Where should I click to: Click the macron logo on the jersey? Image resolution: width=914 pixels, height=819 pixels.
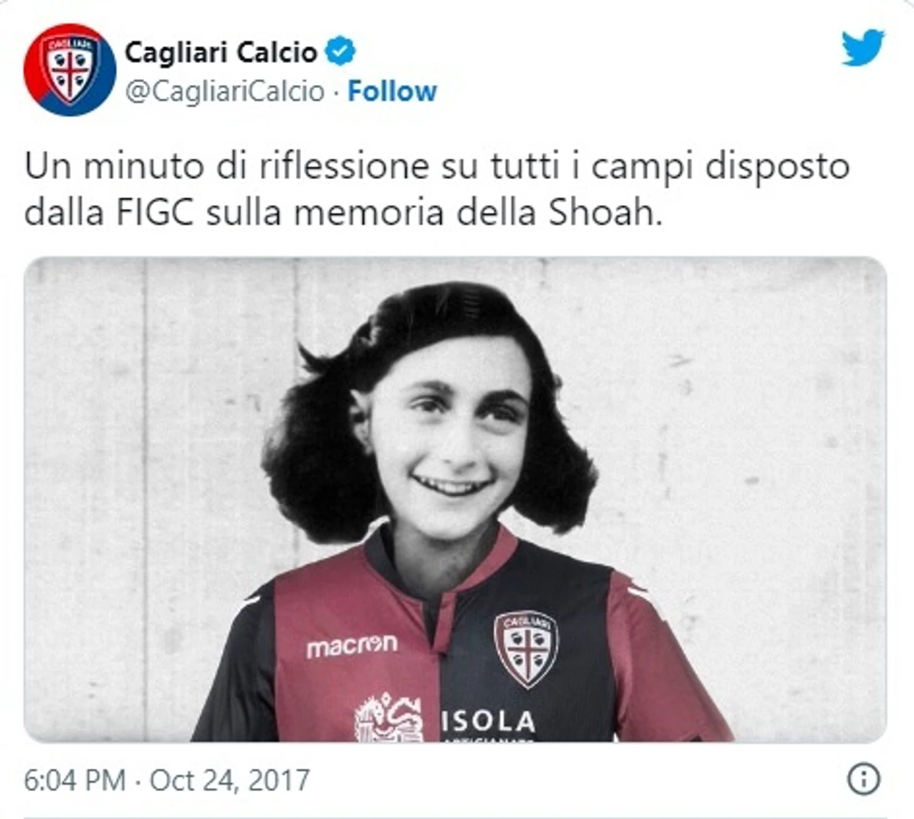pyautogui.click(x=352, y=646)
